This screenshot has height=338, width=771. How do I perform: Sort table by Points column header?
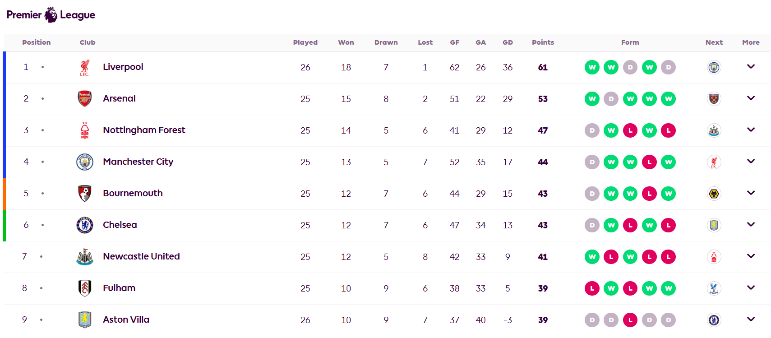tap(543, 42)
